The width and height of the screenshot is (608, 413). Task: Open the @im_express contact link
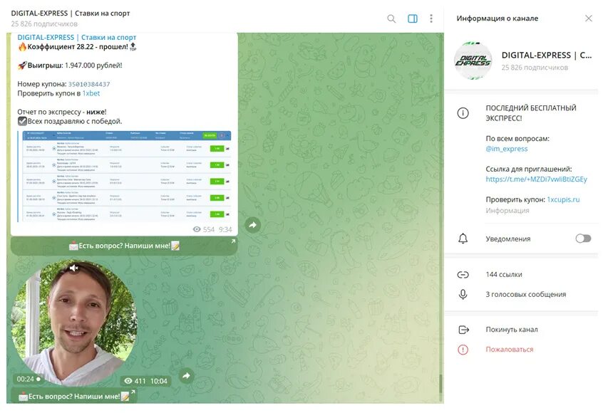506,149
